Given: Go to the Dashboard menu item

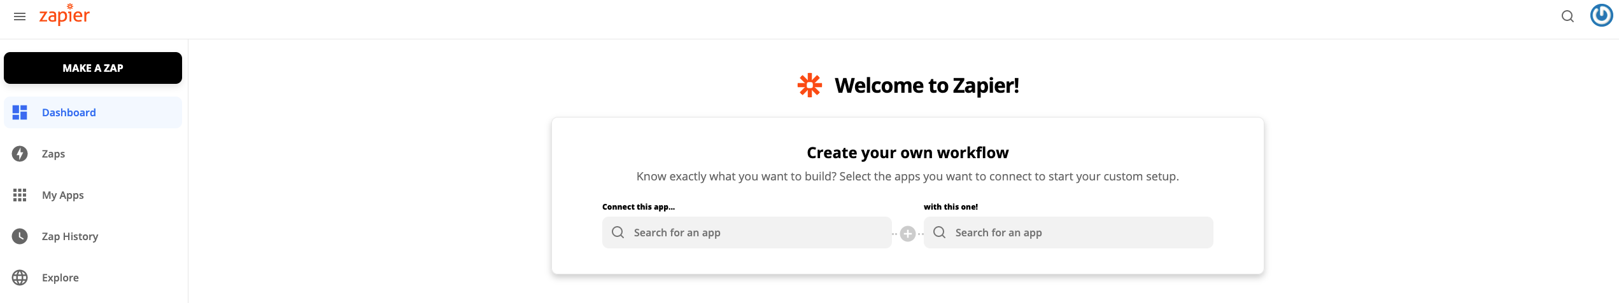Looking at the screenshot, I should 69,112.
